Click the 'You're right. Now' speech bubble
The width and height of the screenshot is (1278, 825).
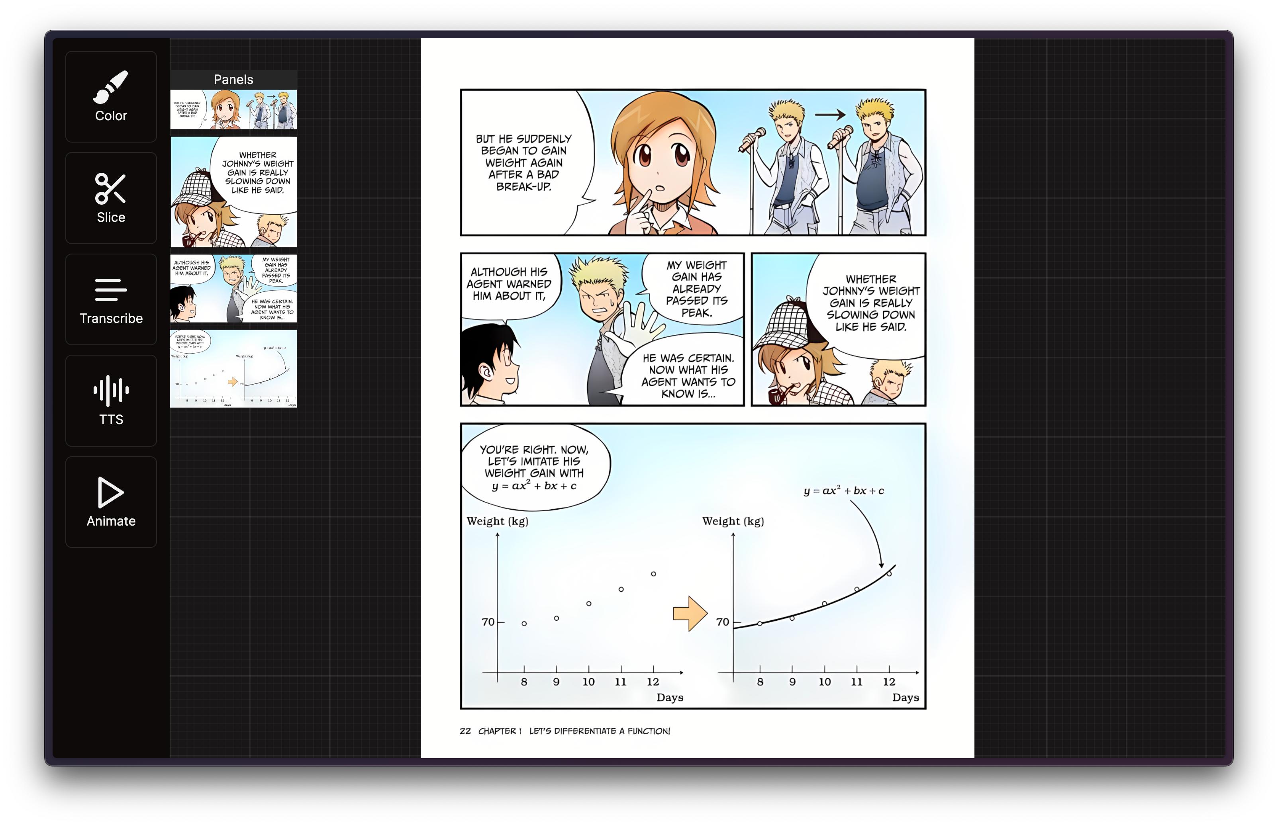point(534,467)
